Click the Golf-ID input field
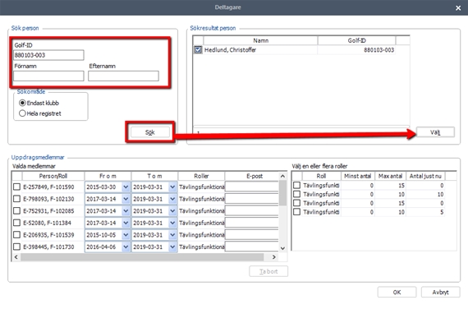This screenshot has width=468, height=309. [48, 55]
